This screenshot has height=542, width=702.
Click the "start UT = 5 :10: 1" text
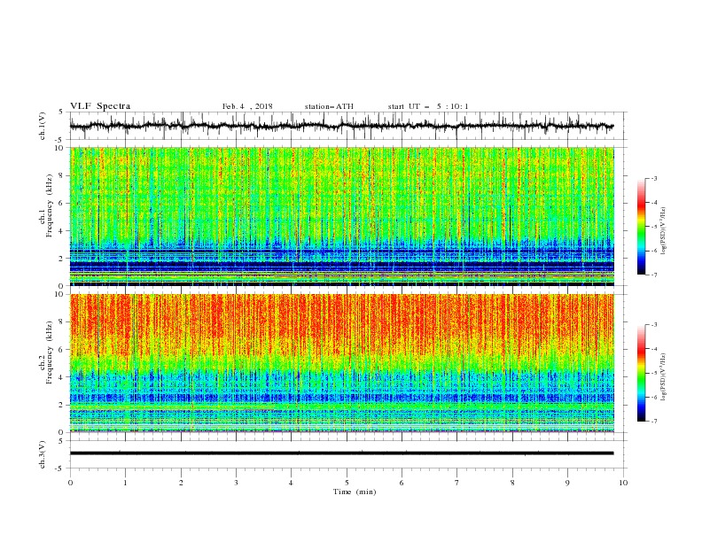point(428,106)
